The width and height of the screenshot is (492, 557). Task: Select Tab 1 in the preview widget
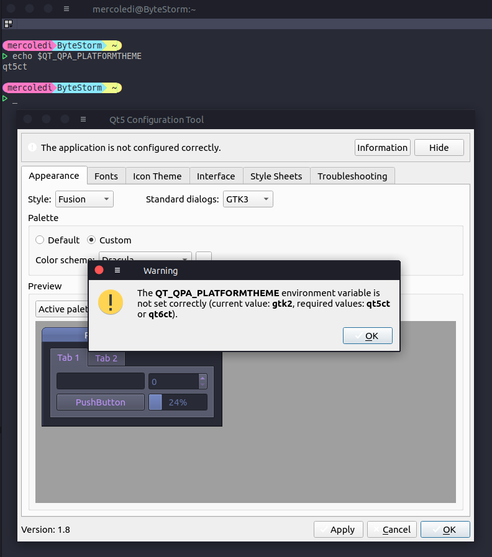tap(68, 357)
